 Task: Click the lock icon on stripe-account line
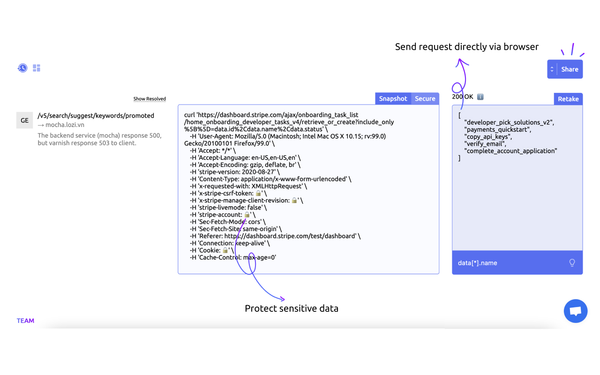[247, 215]
